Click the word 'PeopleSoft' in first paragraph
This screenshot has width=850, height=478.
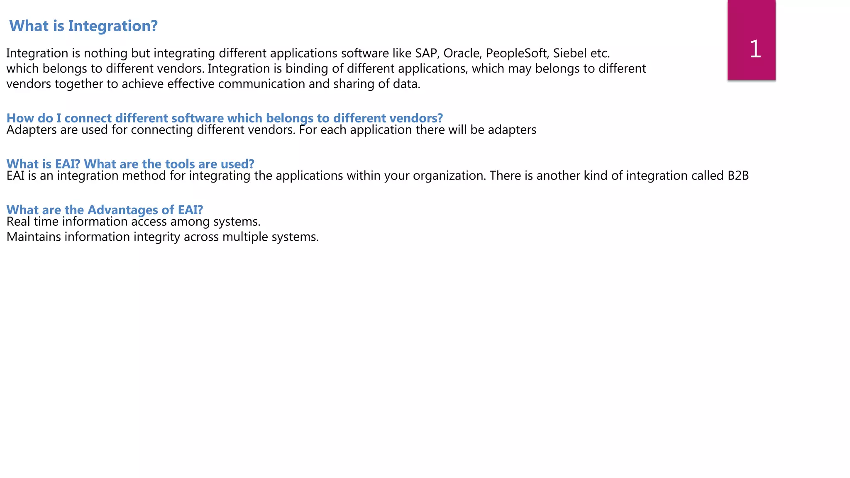click(517, 53)
